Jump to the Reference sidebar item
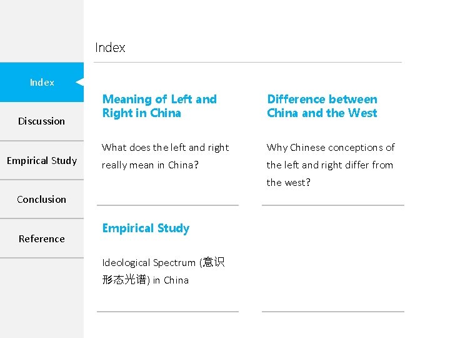This screenshot has width=450, height=338. [x=41, y=239]
